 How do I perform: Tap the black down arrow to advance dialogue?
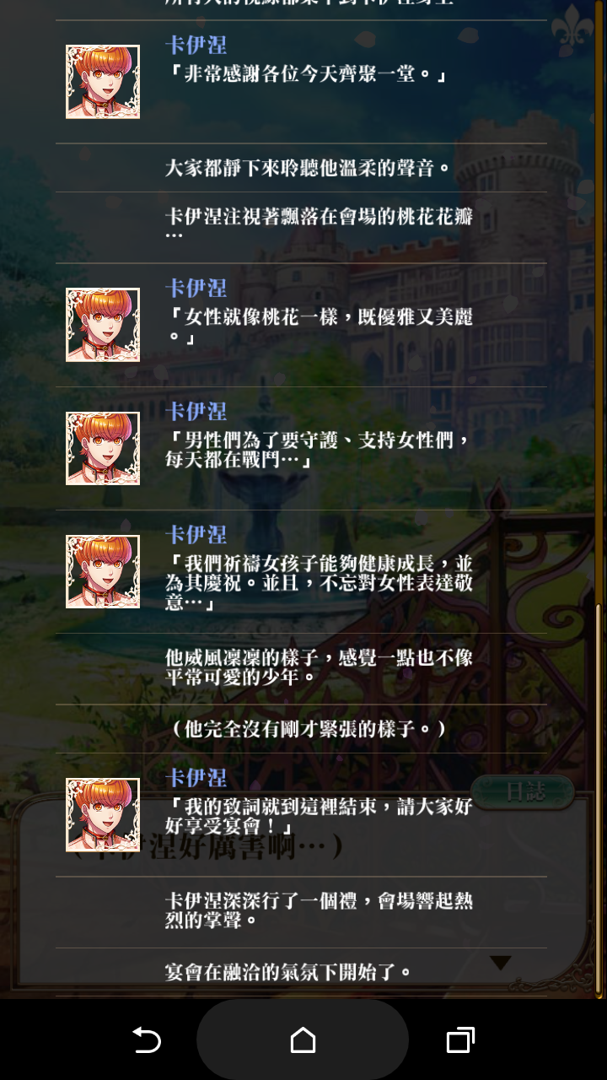[x=501, y=963]
